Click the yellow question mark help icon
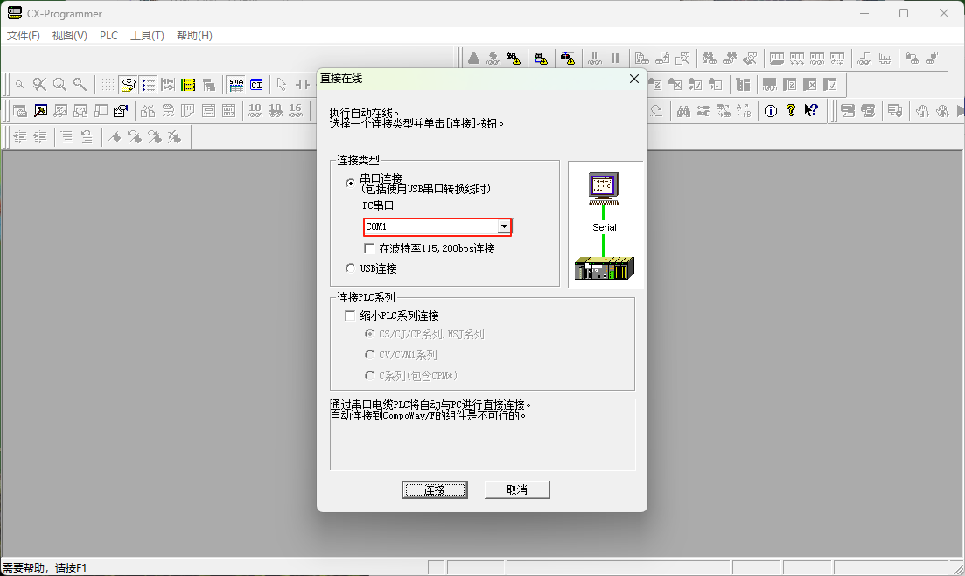This screenshot has width=965, height=576. click(791, 110)
